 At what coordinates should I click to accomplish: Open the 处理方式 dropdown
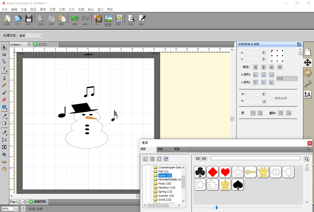[31, 36]
